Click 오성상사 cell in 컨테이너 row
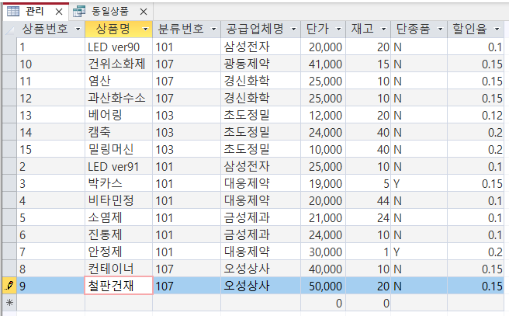The height and width of the screenshot is (316, 509). coord(261,269)
